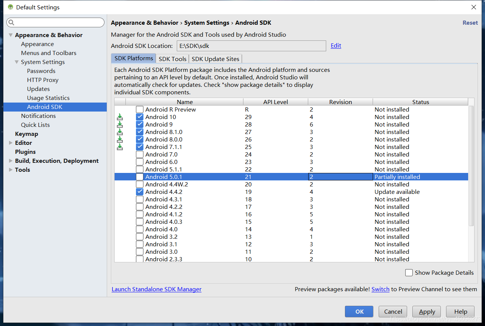The height and width of the screenshot is (326, 485).
Task: Collapse the Appearance & Behavior tree node
Action: point(10,35)
